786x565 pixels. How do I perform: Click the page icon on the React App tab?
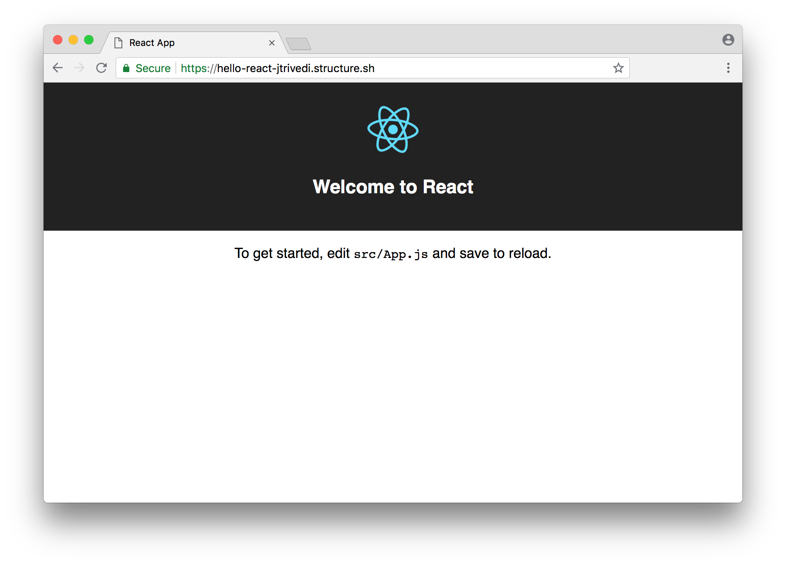[x=118, y=42]
